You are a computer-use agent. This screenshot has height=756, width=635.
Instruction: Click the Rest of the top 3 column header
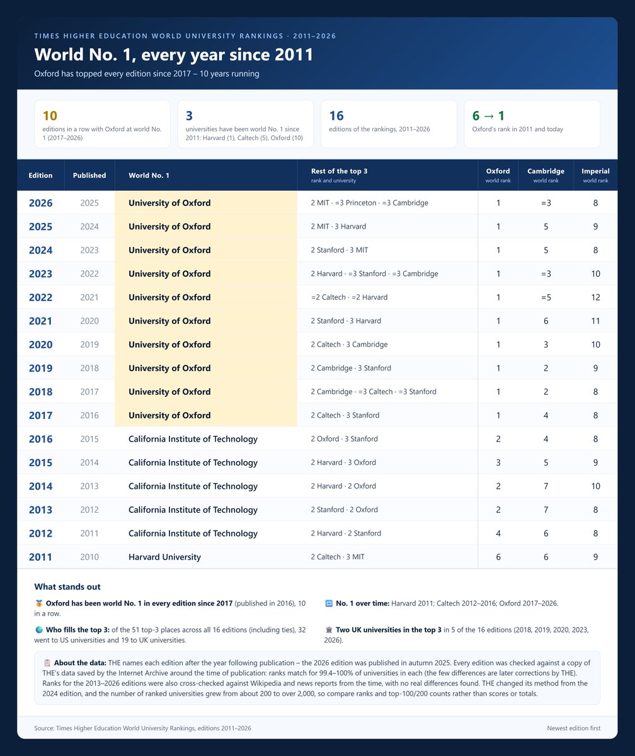(x=387, y=175)
